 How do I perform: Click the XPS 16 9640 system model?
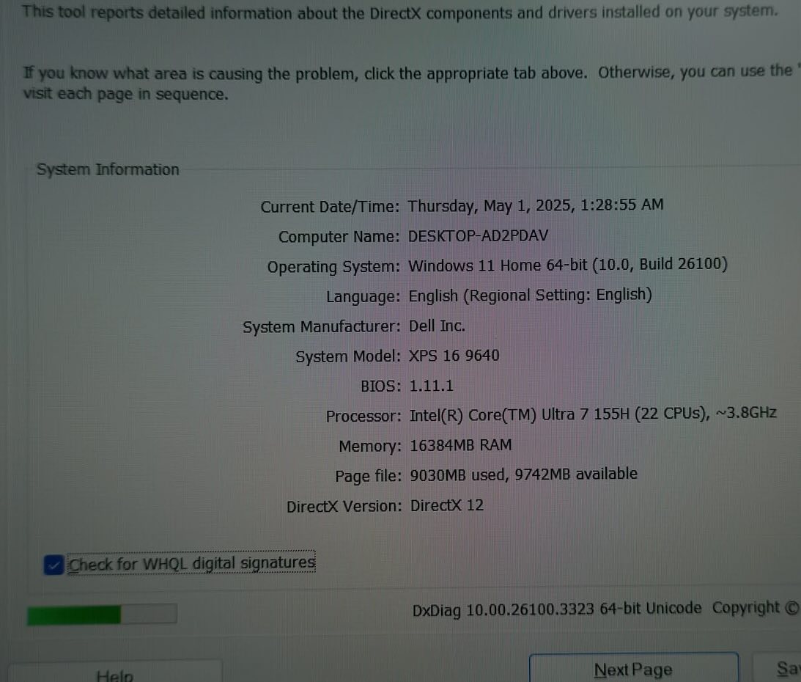point(454,356)
